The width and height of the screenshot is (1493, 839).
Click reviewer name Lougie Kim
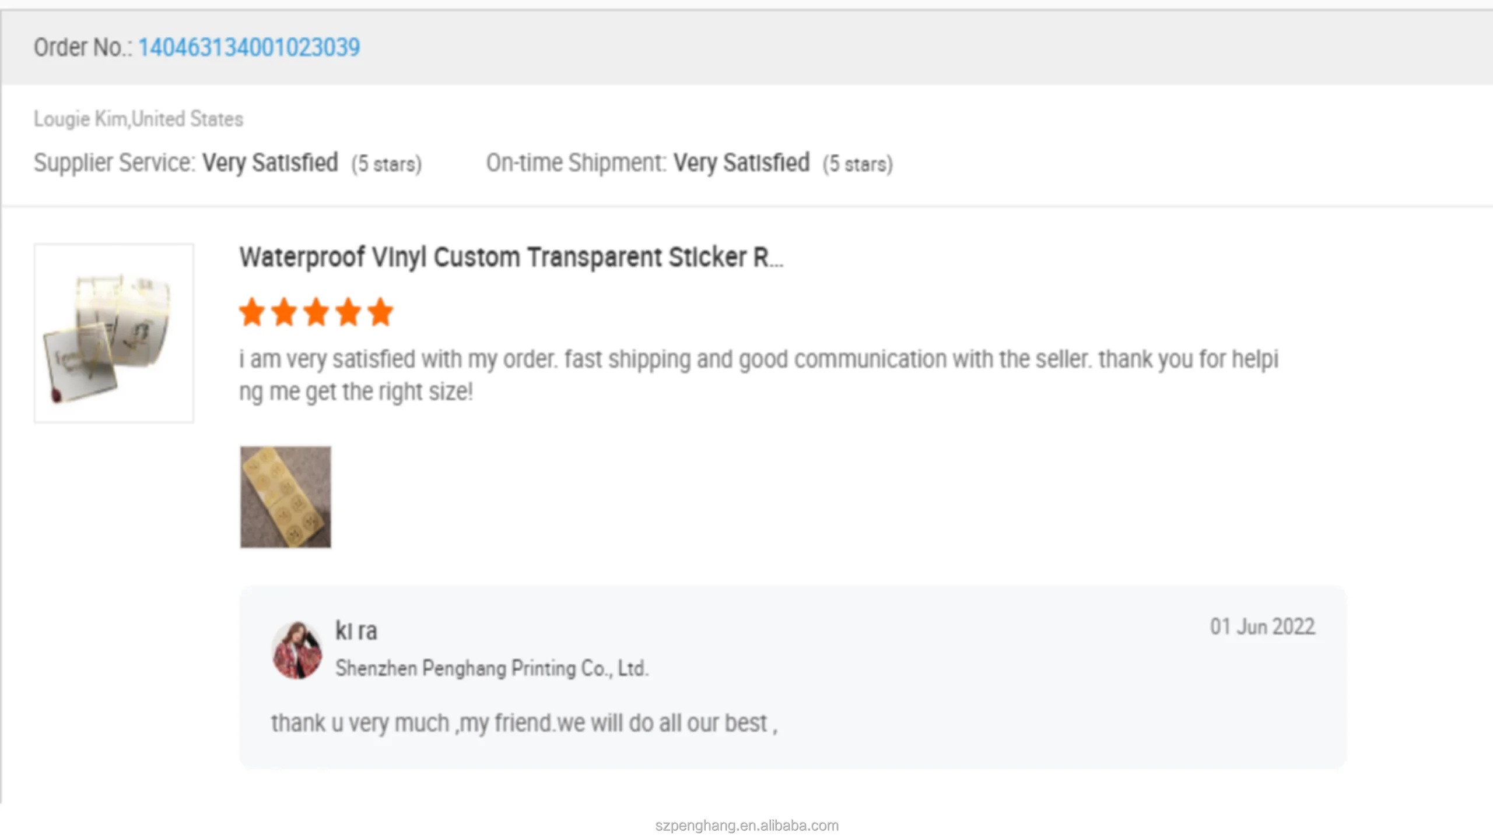click(80, 119)
